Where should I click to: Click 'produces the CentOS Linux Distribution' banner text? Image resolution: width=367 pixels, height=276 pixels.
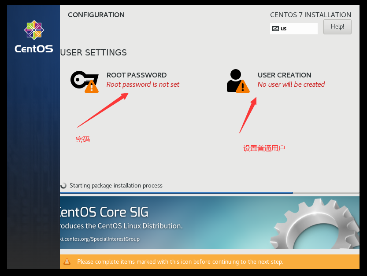(121, 226)
